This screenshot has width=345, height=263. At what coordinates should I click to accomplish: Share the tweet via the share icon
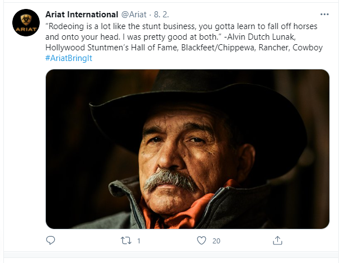(x=277, y=241)
